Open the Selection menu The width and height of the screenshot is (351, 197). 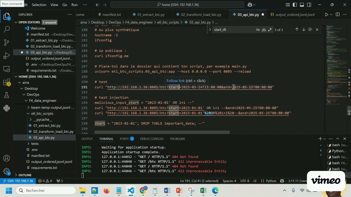coord(39,5)
